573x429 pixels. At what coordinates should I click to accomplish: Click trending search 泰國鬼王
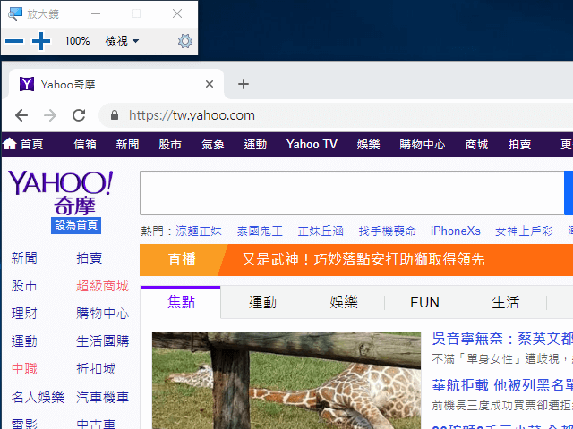point(260,231)
